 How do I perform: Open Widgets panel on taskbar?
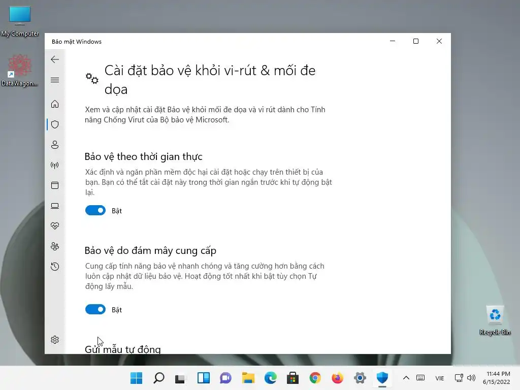[203, 378]
